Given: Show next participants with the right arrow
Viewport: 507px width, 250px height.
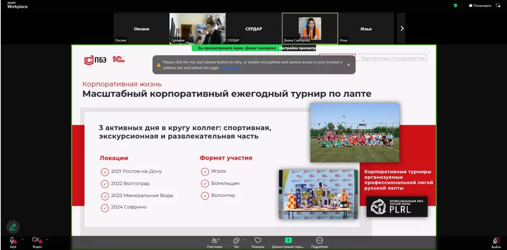Looking at the screenshot, I should click(402, 28).
